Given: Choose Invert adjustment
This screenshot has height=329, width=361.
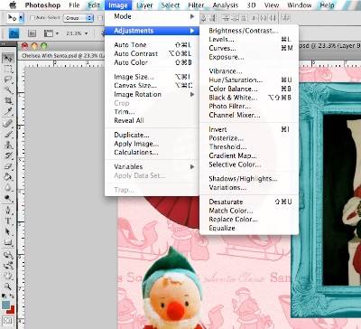Looking at the screenshot, I should tap(249, 129).
